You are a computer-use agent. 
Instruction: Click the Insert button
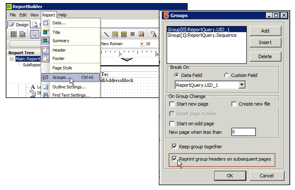coord(265,42)
